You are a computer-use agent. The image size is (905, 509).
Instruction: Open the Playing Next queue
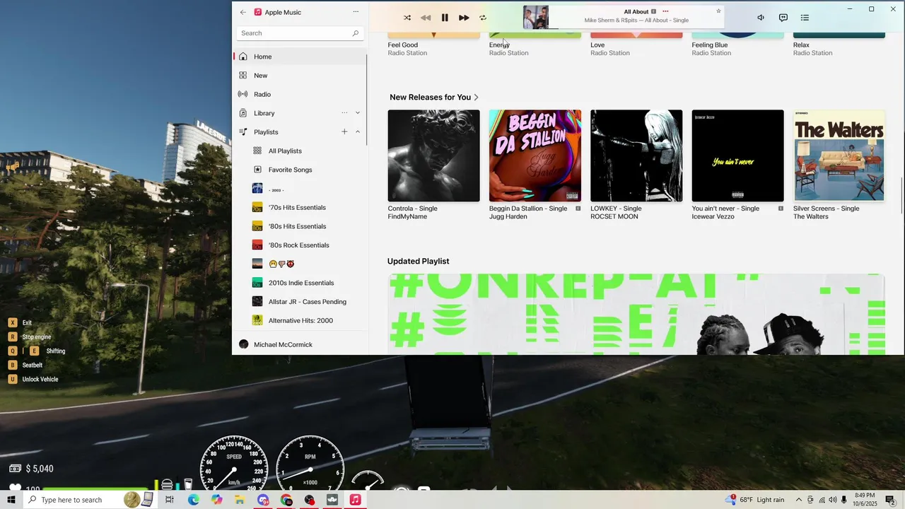[x=805, y=18]
